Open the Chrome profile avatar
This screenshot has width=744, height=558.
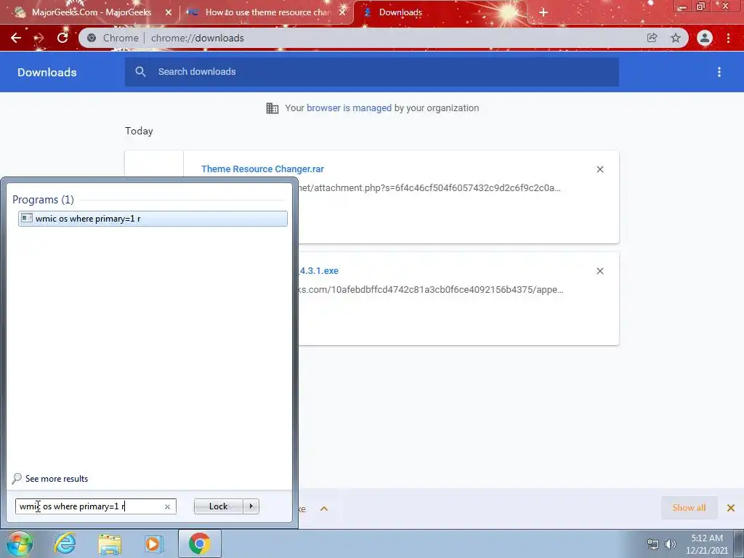coord(705,38)
